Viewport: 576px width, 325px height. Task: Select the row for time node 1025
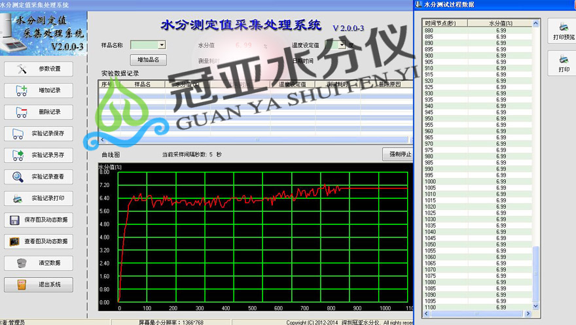click(477, 213)
